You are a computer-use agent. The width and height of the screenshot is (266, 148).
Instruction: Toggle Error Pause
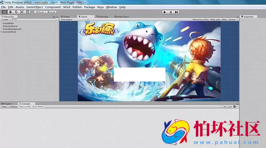coord(38,107)
